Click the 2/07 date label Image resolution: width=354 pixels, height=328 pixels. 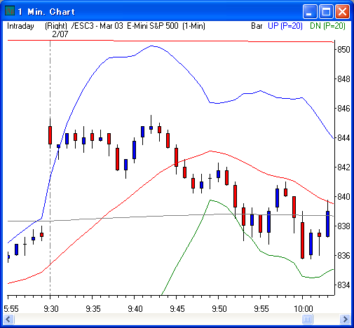point(60,34)
